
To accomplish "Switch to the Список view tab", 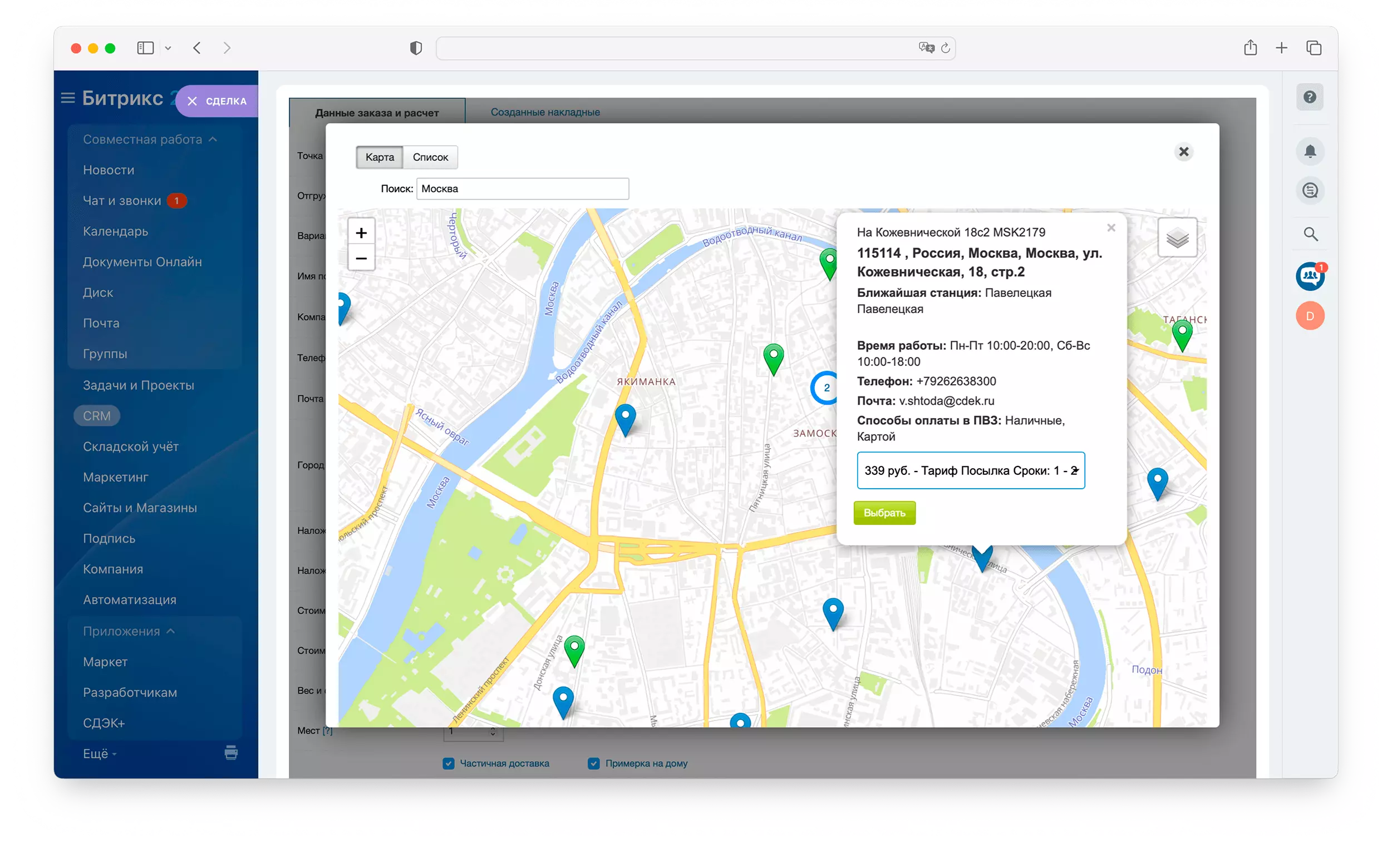I will [x=431, y=157].
